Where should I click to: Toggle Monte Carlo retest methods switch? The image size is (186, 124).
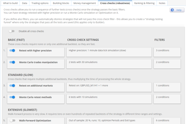point(12,97)
